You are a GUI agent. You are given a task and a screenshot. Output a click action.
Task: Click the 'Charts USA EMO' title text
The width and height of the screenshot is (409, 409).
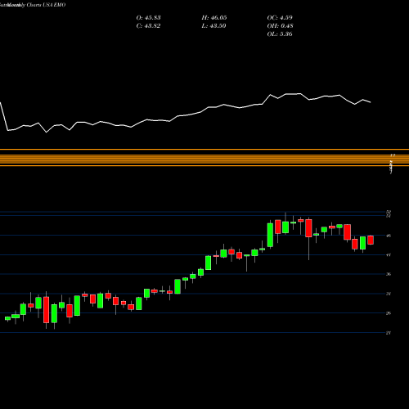46,5
